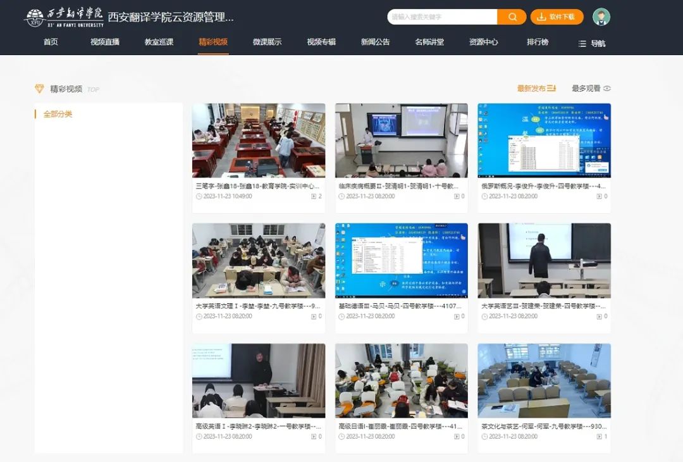Click the Xi'an Fanyi University logo
The width and height of the screenshot is (683, 462).
(x=63, y=17)
